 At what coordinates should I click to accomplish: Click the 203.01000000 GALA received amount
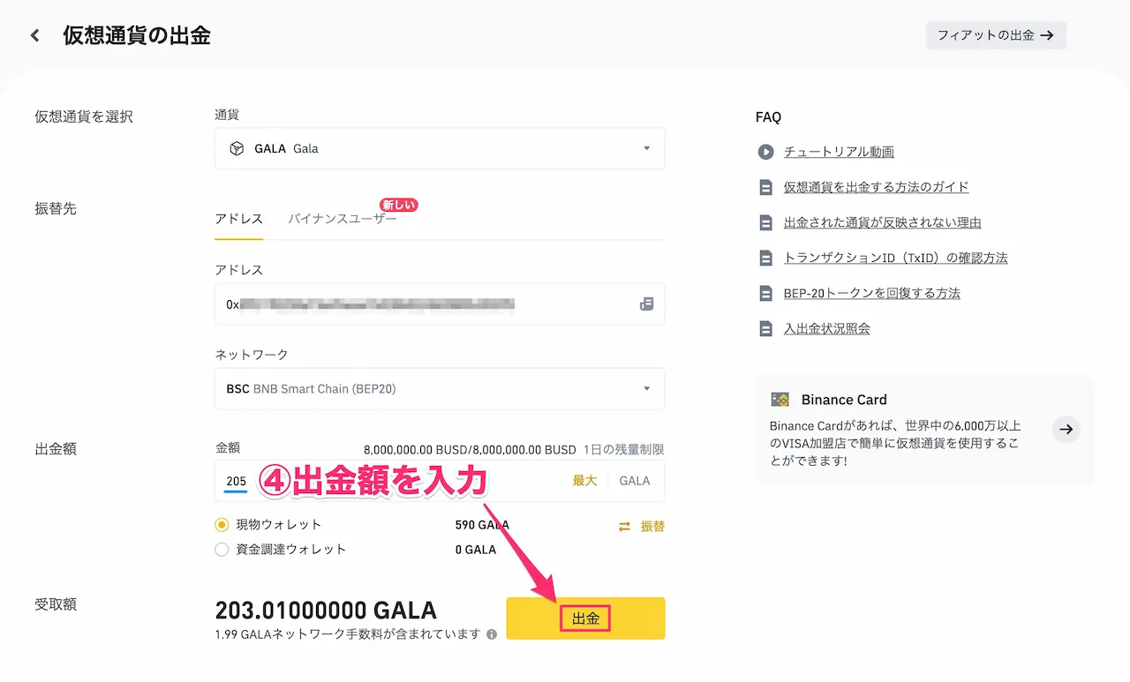[326, 611]
